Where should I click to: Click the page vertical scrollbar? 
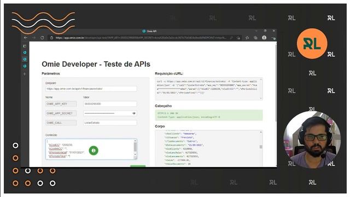pyautogui.click(x=276, y=83)
